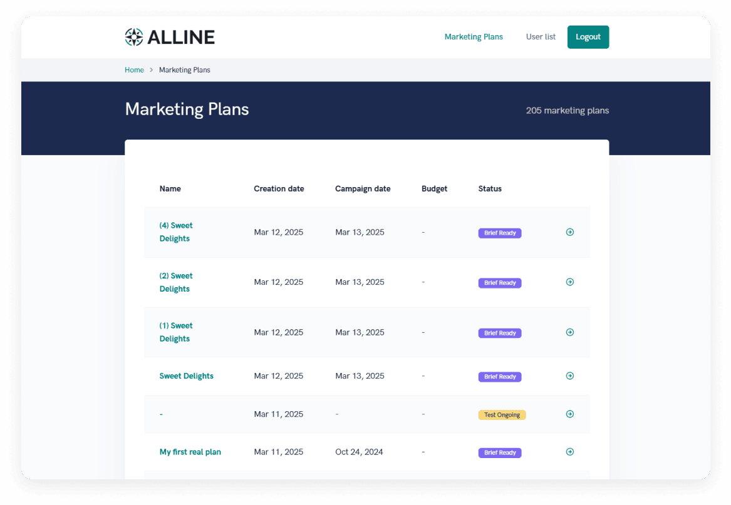Image resolution: width=731 pixels, height=505 pixels.
Task: Open arrow icon for (4) Sweet Delights
Action: pos(569,232)
